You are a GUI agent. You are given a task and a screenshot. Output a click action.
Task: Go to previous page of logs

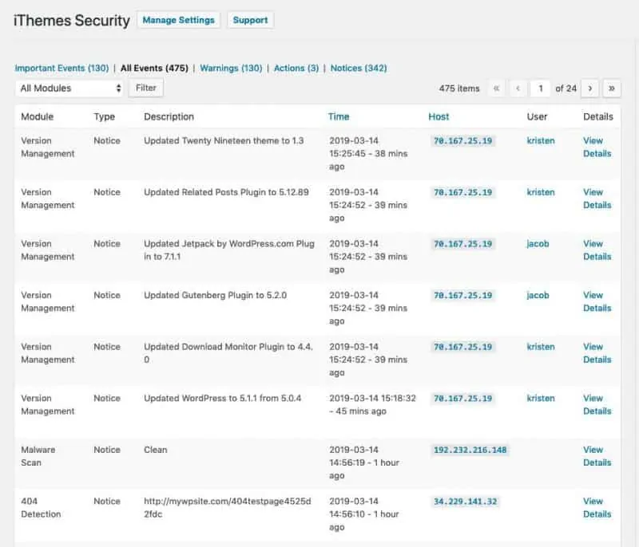tap(518, 89)
